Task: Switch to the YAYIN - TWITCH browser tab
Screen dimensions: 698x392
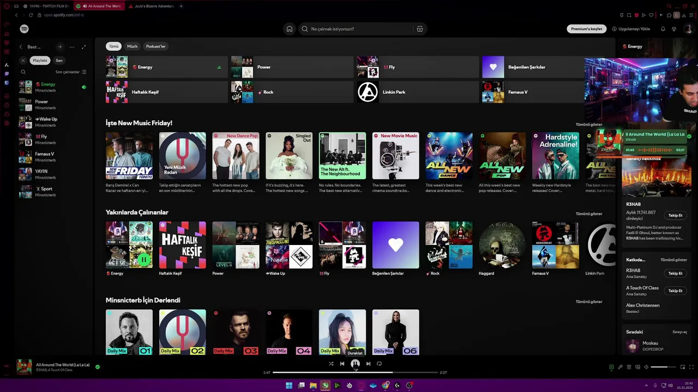Action: (46, 6)
